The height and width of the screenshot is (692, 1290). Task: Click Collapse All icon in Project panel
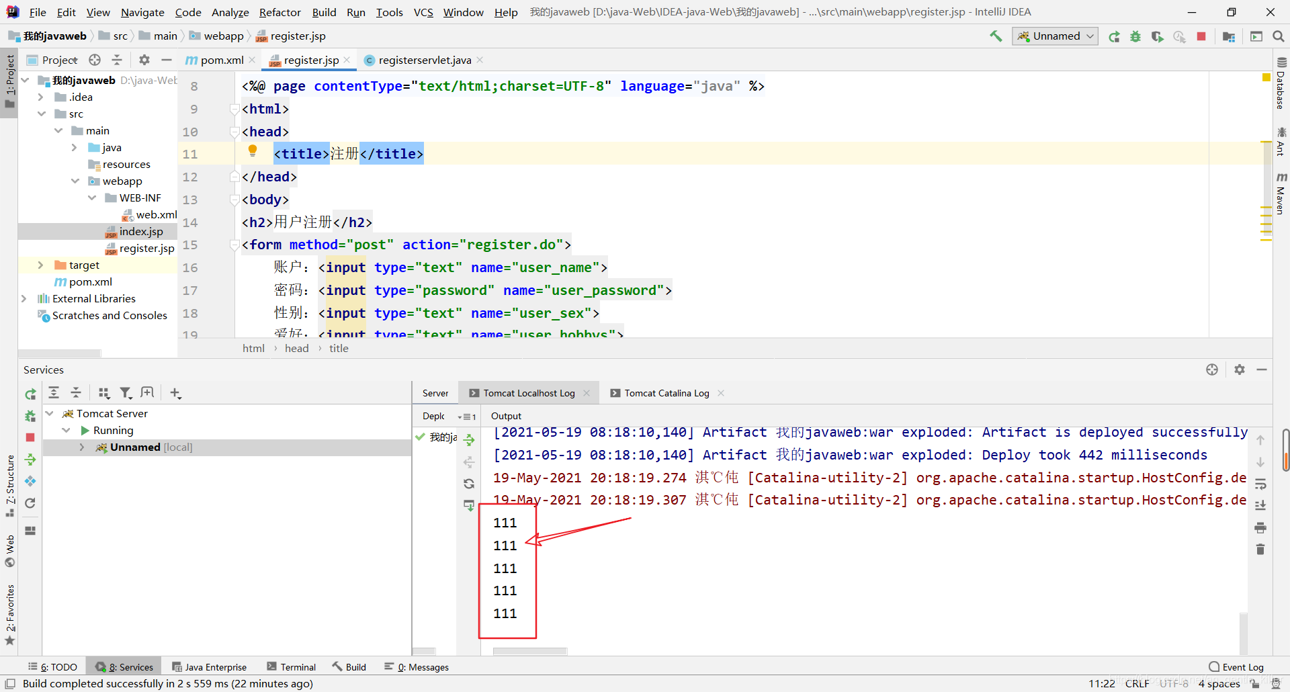point(117,60)
